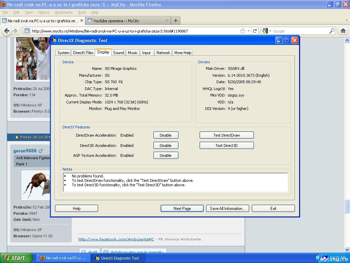Viewport: 350px width, 263px height.
Task: Switch to the Sound tab
Action: coord(118,53)
